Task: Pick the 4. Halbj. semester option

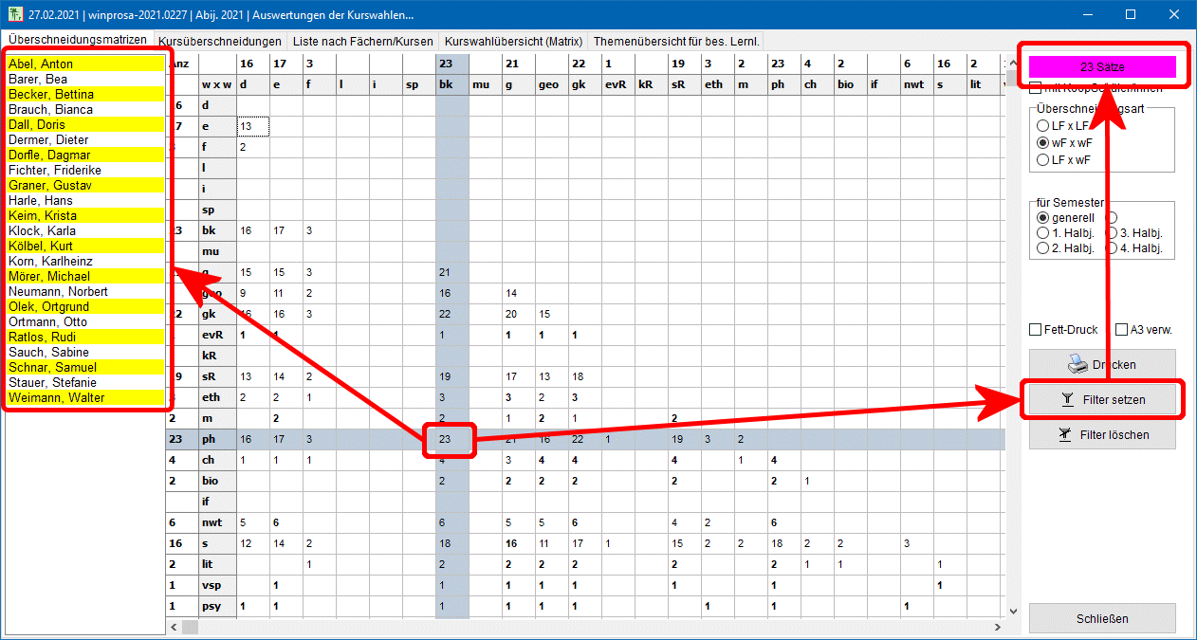Action: coord(1113,249)
